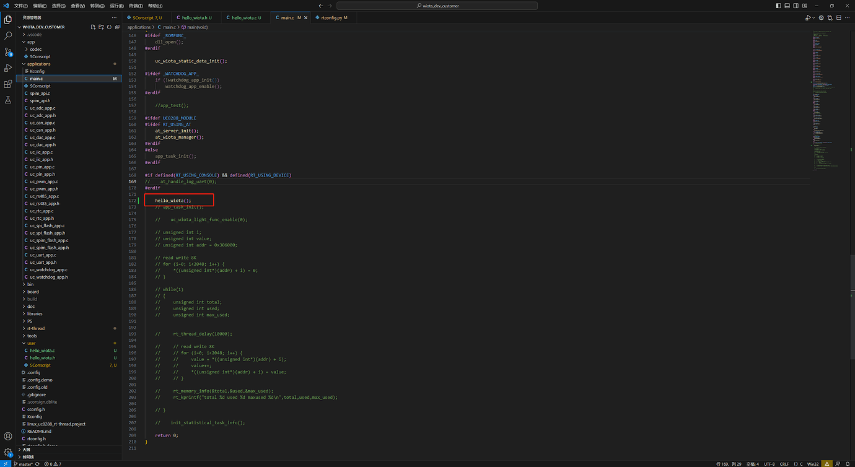Refresh the explorer file tree
Image resolution: width=855 pixels, height=467 pixels.
pos(110,27)
